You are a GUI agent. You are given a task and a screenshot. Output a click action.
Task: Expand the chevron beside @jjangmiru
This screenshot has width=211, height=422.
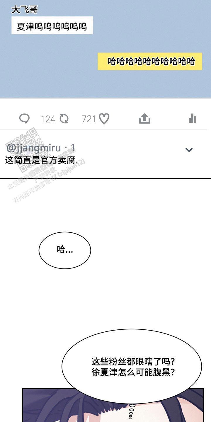[189, 150]
